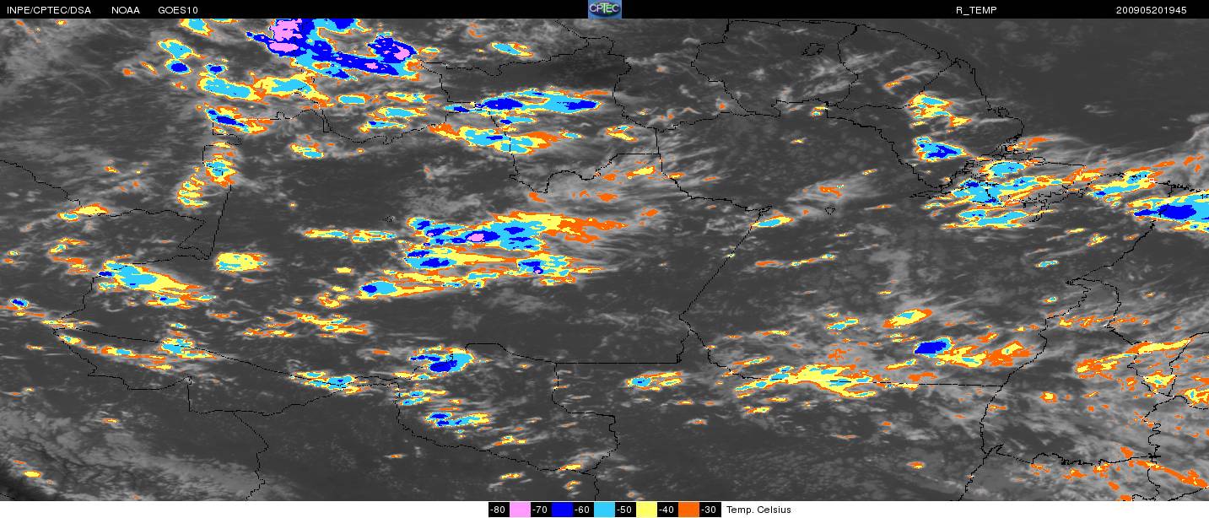Click the -70 legend temperature label
The width and height of the screenshot is (1209, 518).
coord(541,510)
